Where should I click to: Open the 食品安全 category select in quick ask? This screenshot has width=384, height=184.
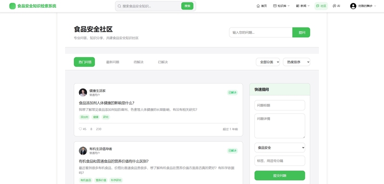280,148
